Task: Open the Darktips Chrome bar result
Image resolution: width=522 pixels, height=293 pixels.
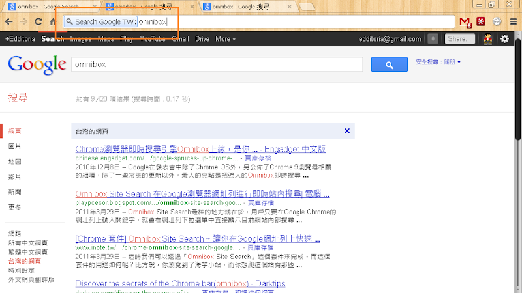Action: click(180, 284)
